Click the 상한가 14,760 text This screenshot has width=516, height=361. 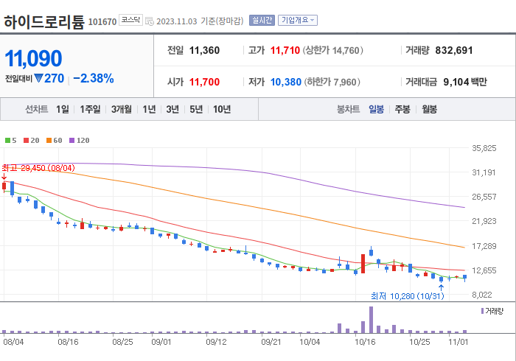(333, 50)
